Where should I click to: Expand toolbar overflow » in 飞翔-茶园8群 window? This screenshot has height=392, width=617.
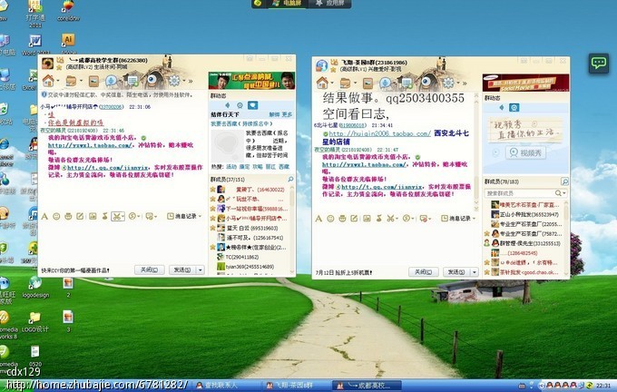pos(465,83)
